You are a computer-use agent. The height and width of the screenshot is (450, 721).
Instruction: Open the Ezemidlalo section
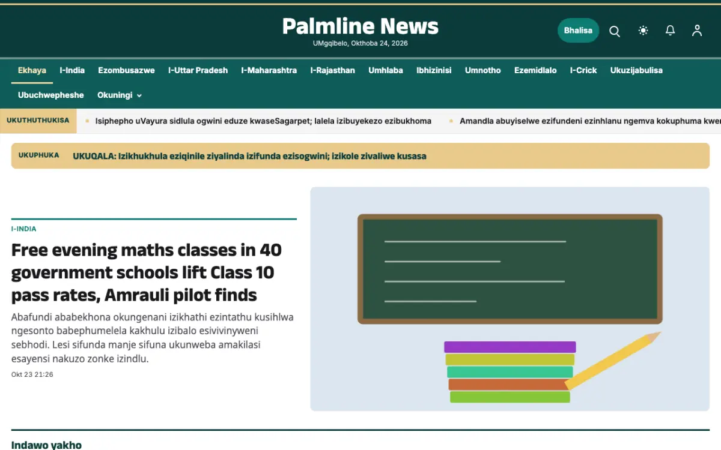535,70
